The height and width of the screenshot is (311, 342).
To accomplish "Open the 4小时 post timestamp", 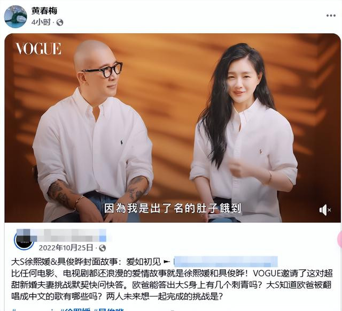I will pos(41,22).
